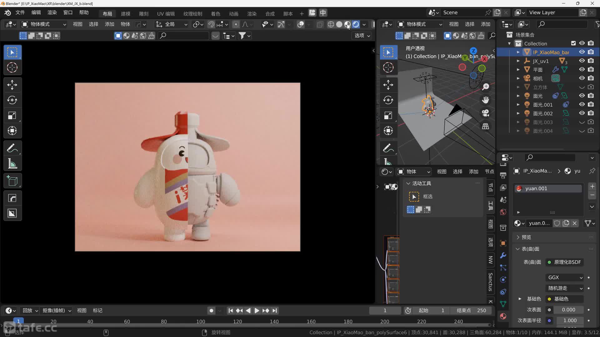Open 选项 dropdown in left viewport

point(362,36)
